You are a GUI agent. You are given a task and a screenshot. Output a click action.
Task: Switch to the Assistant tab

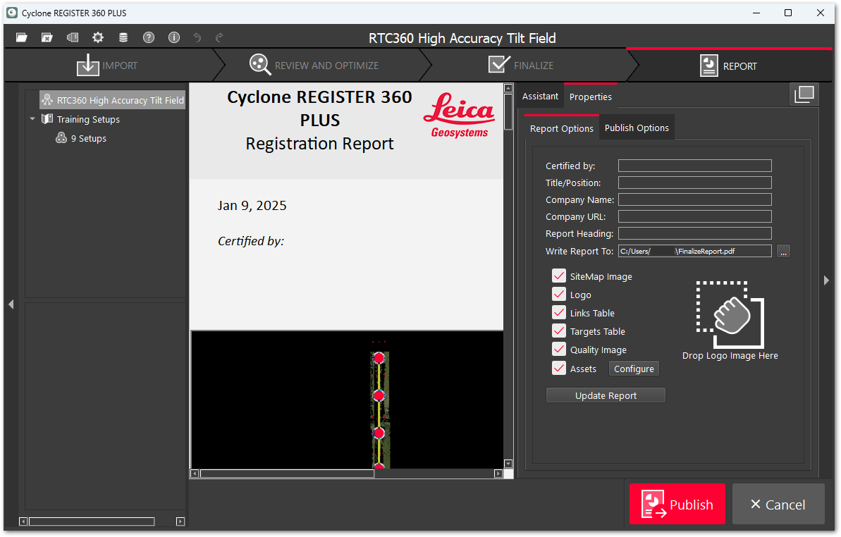pos(540,97)
